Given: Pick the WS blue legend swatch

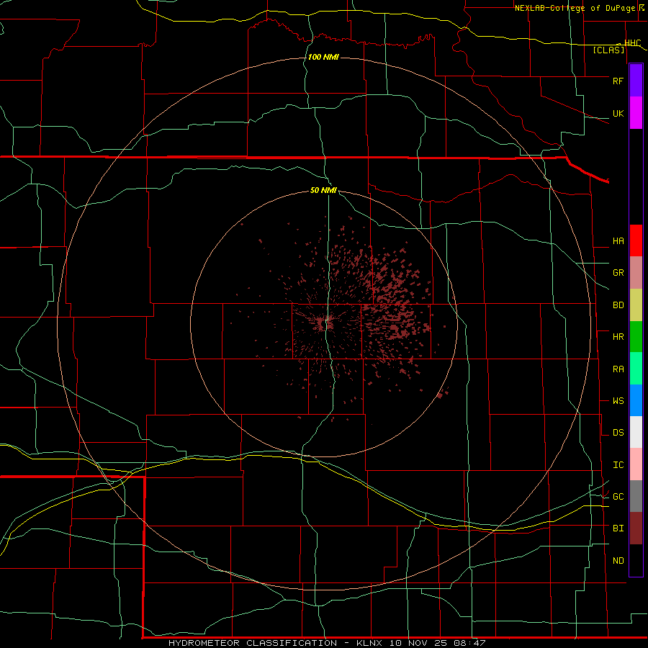Looking at the screenshot, I should 636,400.
